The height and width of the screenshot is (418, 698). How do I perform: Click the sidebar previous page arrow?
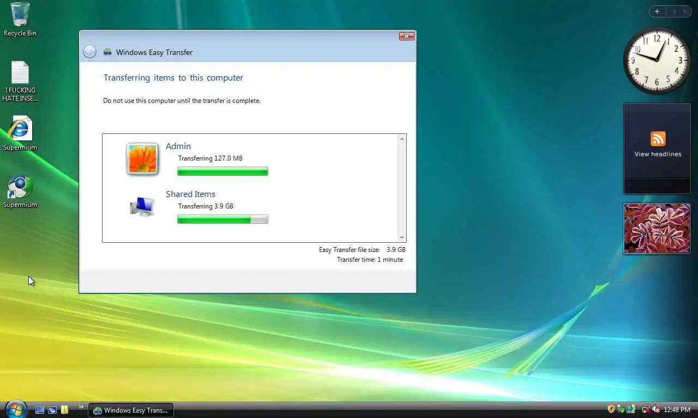(x=674, y=11)
